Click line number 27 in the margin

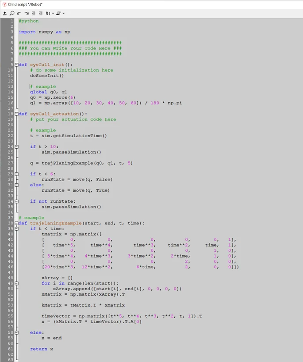tap(10, 163)
